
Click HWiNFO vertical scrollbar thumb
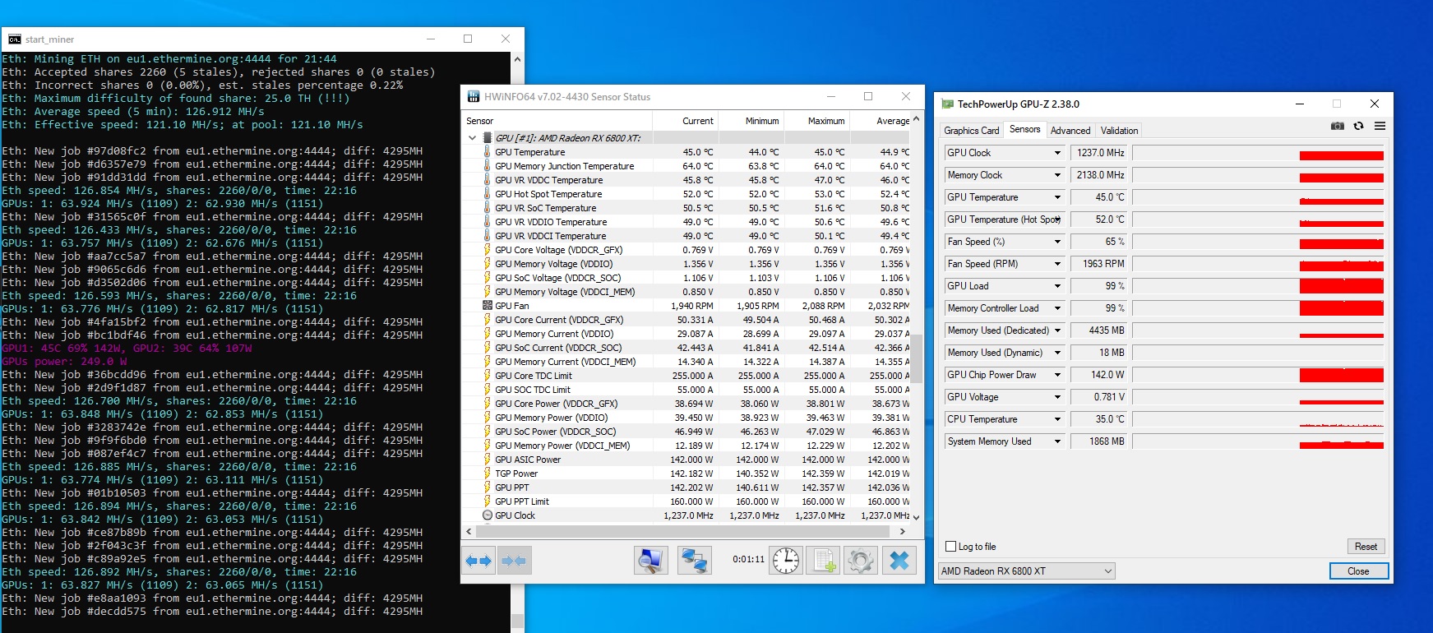click(x=916, y=358)
